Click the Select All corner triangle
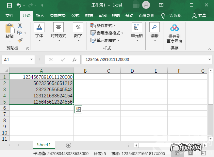Viewport: 214px width, 157px height. (x=7, y=71)
